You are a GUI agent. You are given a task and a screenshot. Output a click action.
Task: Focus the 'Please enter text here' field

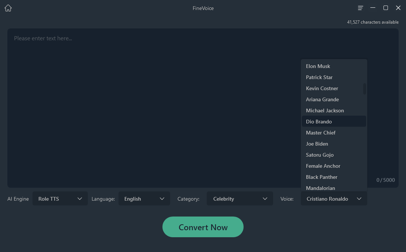(203, 108)
